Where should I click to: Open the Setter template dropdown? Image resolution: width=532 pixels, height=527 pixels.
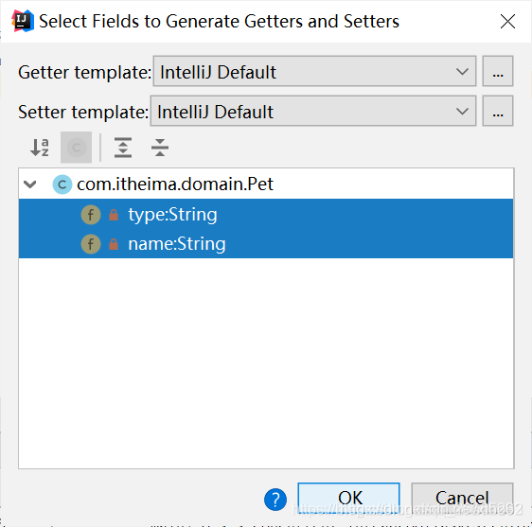[x=313, y=112]
